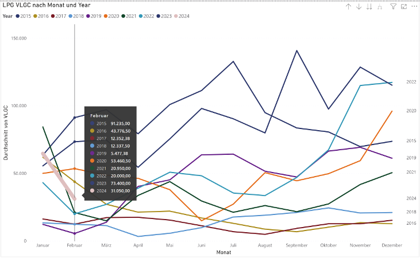
Task: Select 2015 in the Year legend
Action: tap(25, 16)
